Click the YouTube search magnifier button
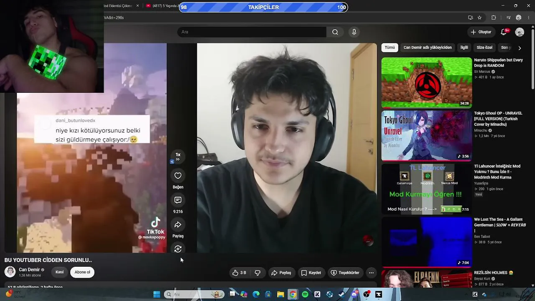The height and width of the screenshot is (301, 535). (x=335, y=32)
